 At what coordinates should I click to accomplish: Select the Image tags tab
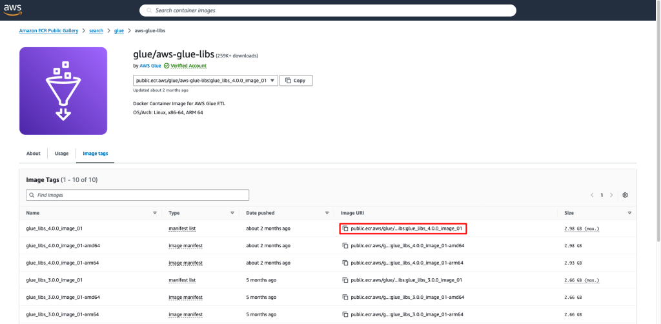point(95,154)
